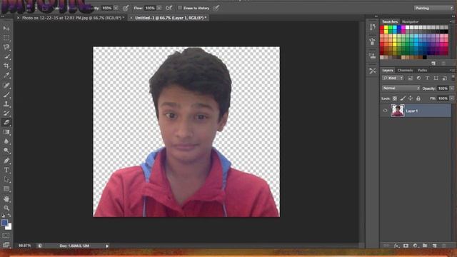Select the Spot Healing Brush tool

(6, 86)
